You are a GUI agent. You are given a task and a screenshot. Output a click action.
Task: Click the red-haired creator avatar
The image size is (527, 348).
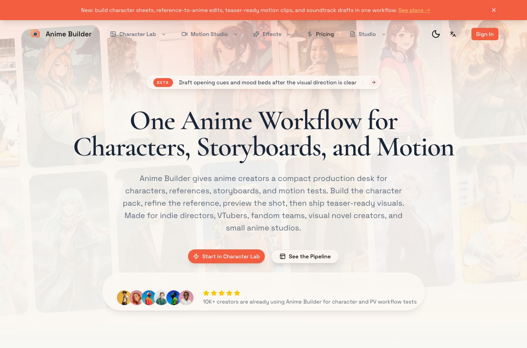[136, 298]
